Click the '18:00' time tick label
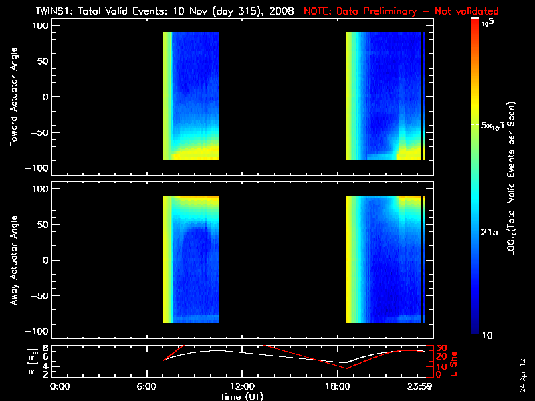Screen dimensions: 535x401 (x=338, y=387)
